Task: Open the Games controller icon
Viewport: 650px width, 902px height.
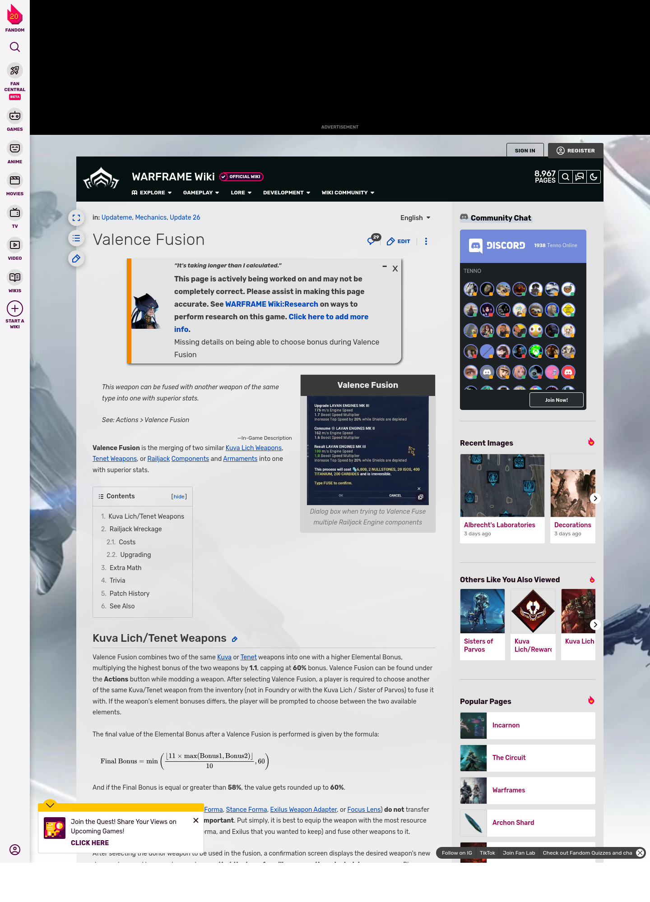Action: pos(15,116)
